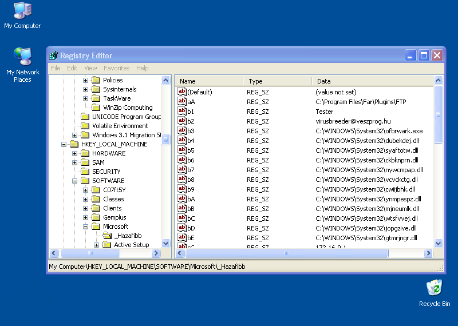
Task: Collapse the SOFTWARE tree node
Action: click(75, 181)
